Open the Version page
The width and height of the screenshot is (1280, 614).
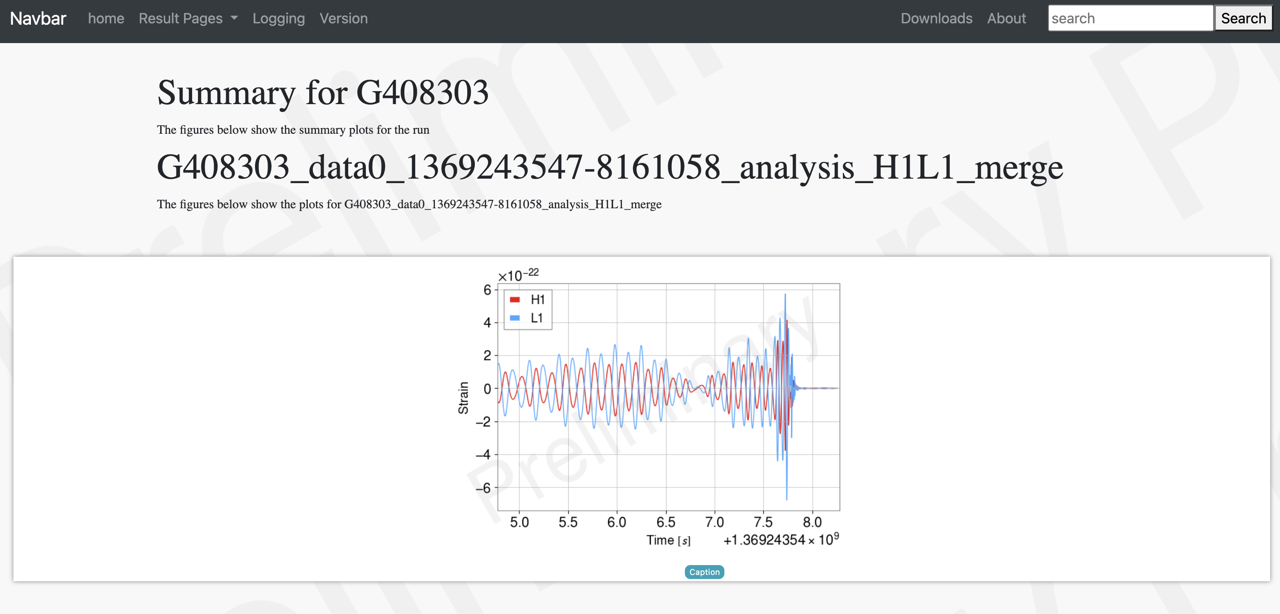[343, 18]
